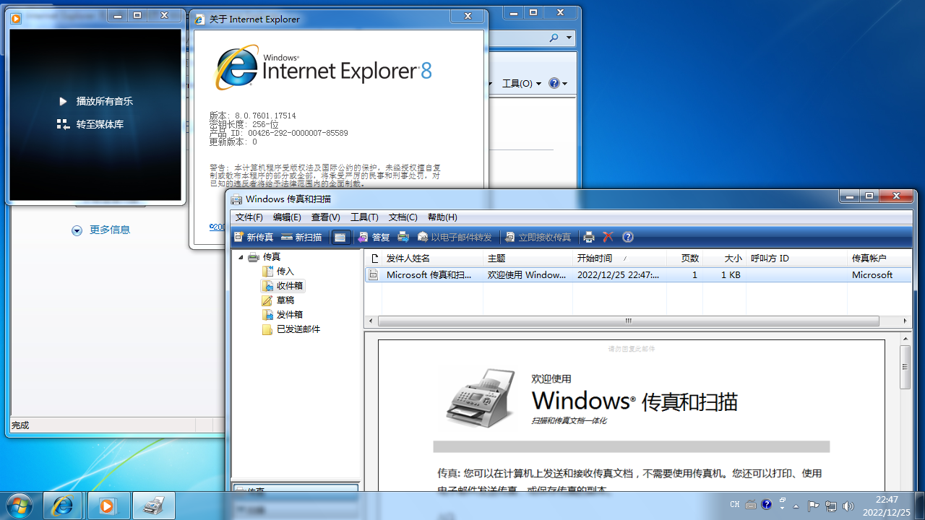This screenshot has height=520, width=925.
Task: Show hidden tray icons with the up arrow
Action: click(796, 506)
